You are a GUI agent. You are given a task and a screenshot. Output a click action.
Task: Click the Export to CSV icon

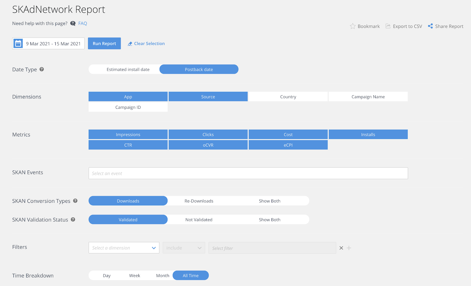coord(388,26)
